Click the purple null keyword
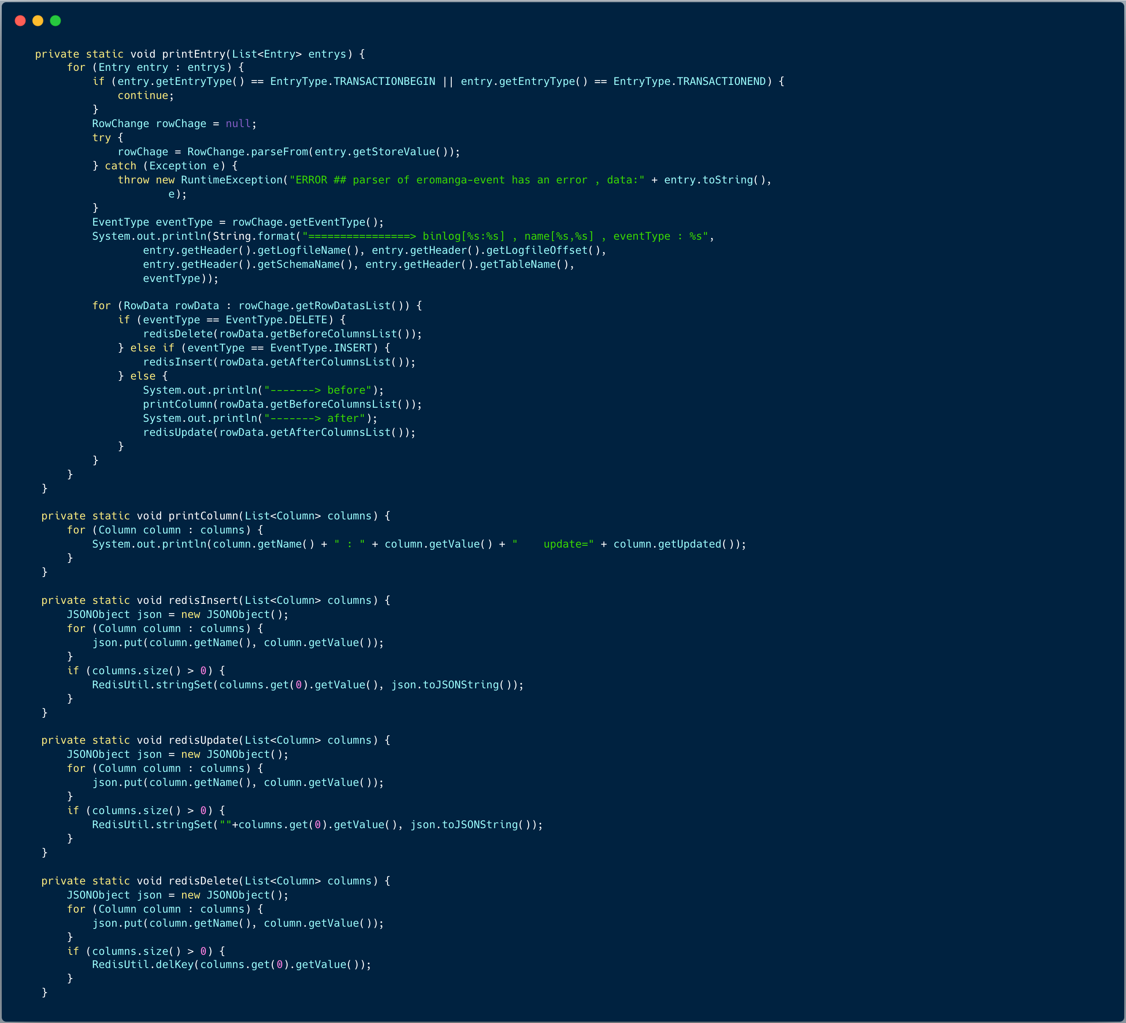Viewport: 1126px width, 1023px height. [238, 124]
